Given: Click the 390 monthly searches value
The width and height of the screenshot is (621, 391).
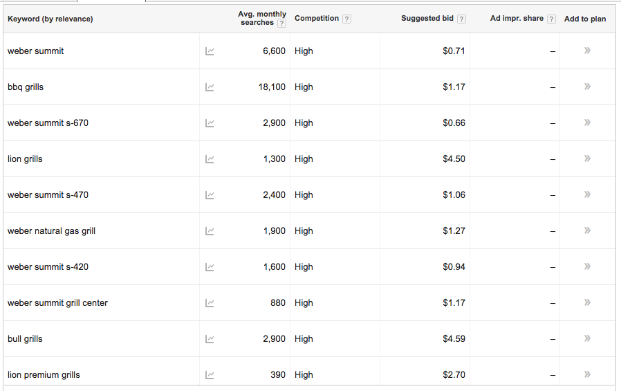Looking at the screenshot, I should (x=278, y=375).
